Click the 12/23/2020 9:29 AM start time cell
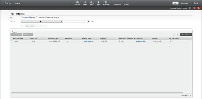202x99 pixels. tap(54, 41)
